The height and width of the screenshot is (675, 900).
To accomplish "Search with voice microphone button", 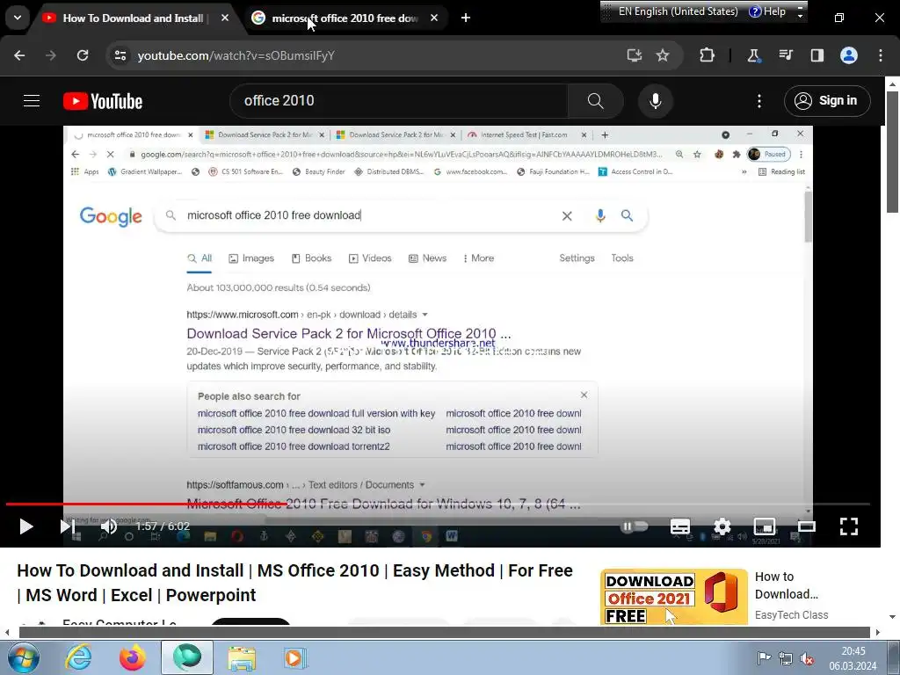I will click(655, 101).
